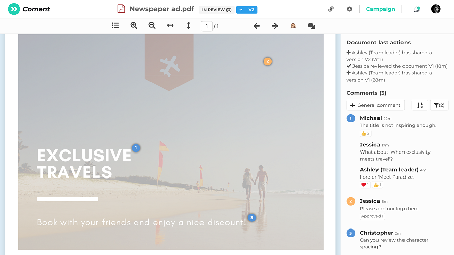Fit document to width
The height and width of the screenshot is (255, 454).
(x=170, y=25)
